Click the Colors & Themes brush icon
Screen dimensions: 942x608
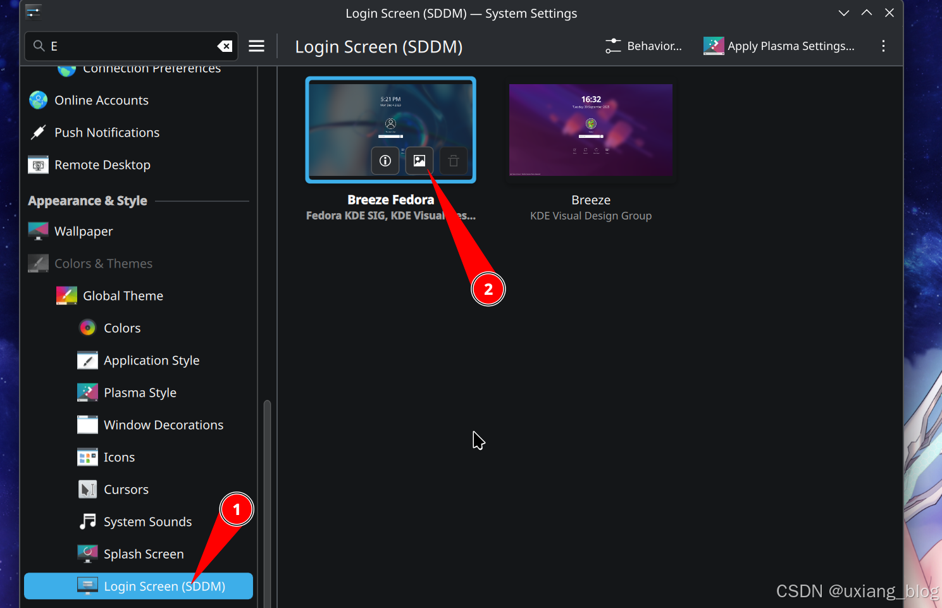click(38, 263)
